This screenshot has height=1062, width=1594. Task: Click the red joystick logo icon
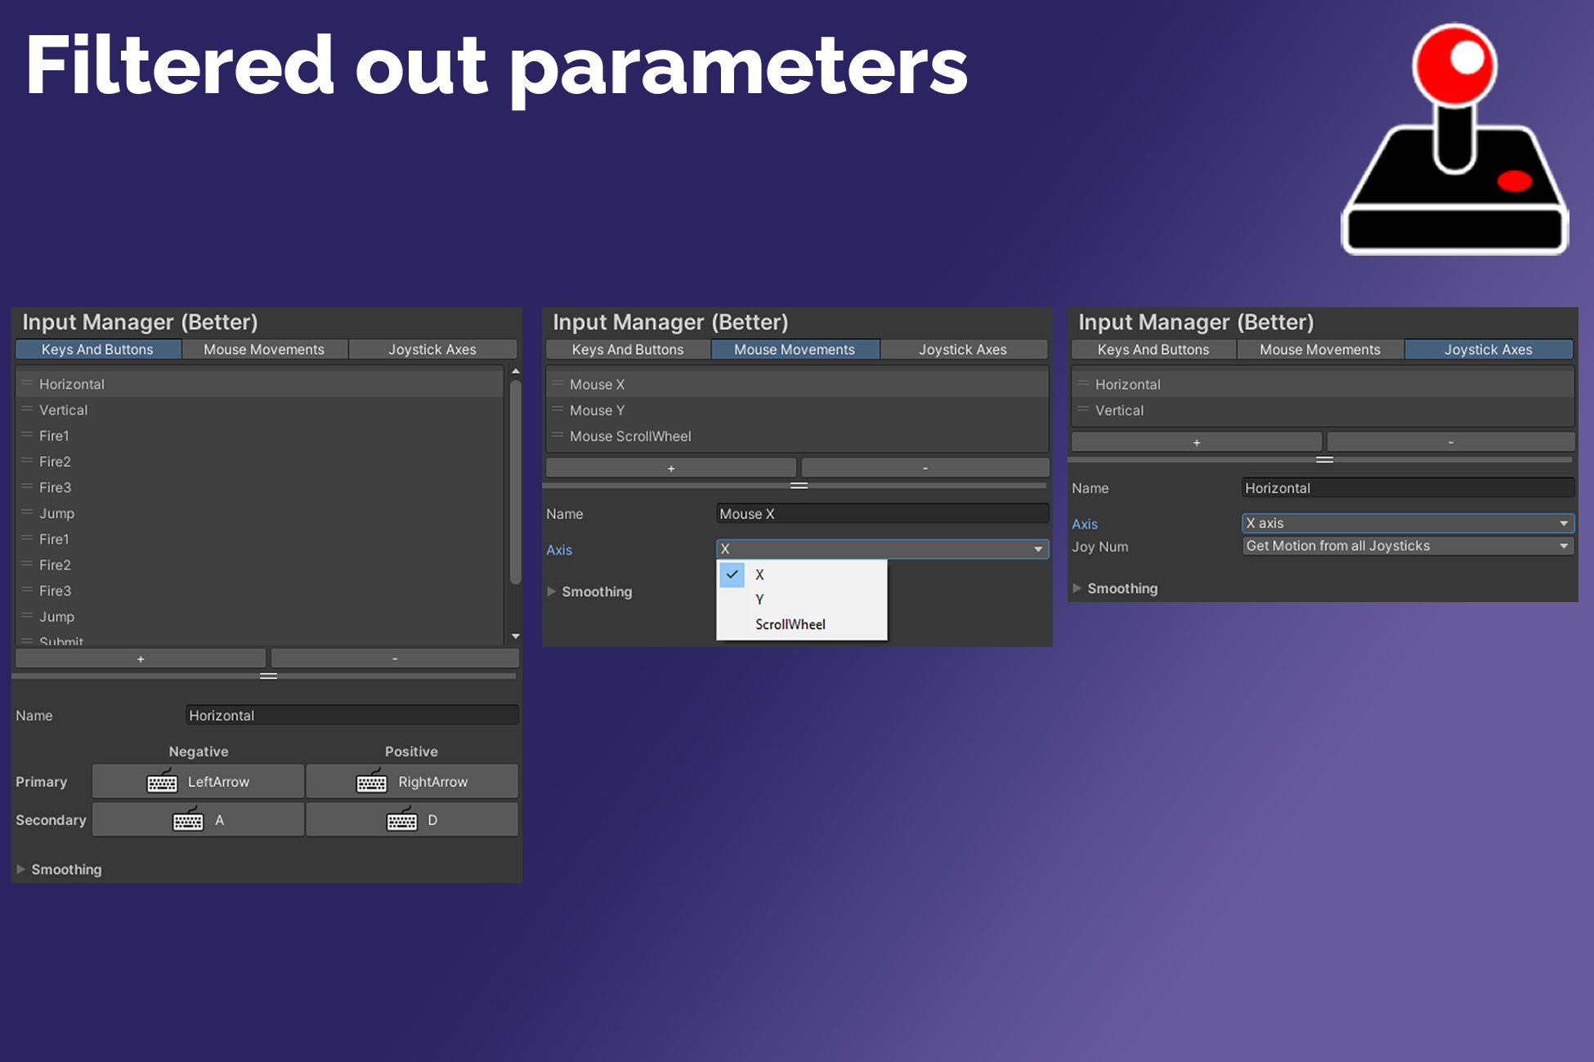[x=1454, y=141]
